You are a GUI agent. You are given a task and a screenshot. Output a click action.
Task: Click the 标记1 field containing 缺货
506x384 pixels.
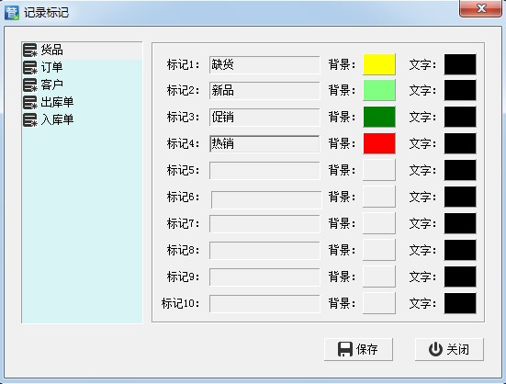(264, 64)
